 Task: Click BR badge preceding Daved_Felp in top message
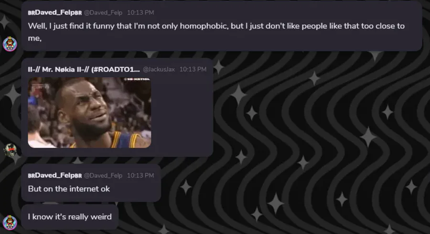click(31, 13)
